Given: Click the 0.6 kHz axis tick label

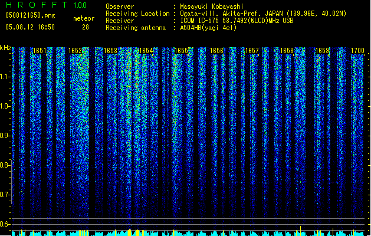Looking at the screenshot, I should tap(5, 224).
